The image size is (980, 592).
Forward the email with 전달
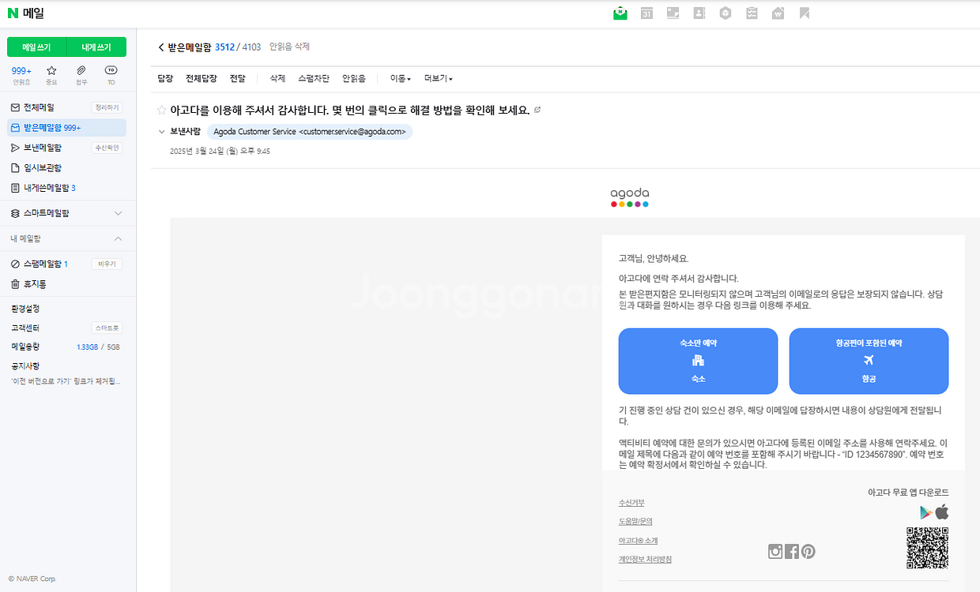pos(238,78)
